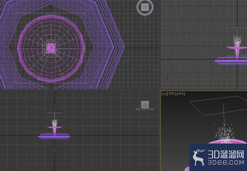Image resolution: width=247 pixels, height=171 pixels.
Task: Open the [+] viewport general menu
Action: [x=164, y=94]
